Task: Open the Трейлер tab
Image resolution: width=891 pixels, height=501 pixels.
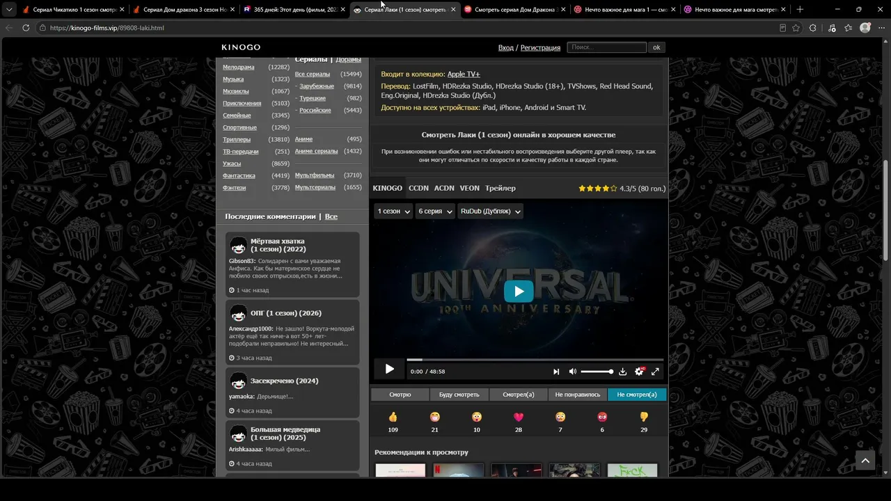Action: [500, 189]
